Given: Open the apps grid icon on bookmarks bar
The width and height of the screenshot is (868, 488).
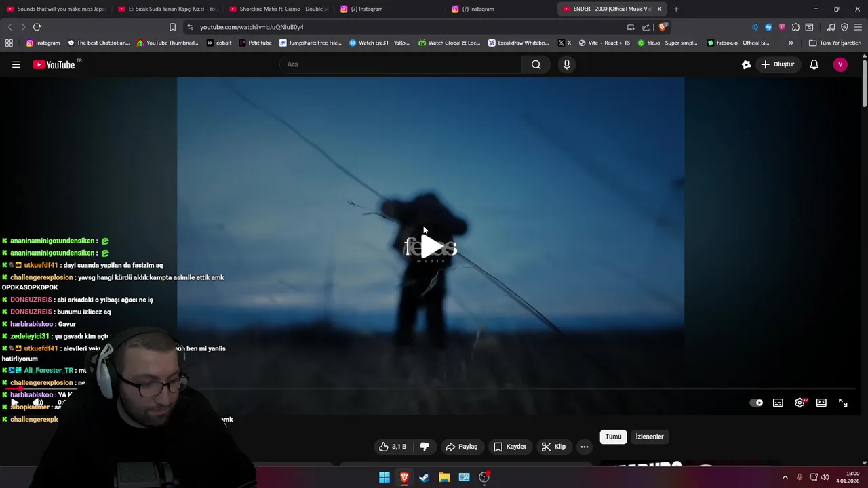Looking at the screenshot, I should [9, 43].
